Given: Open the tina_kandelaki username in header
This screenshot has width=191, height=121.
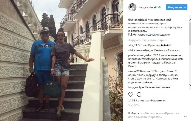Looking at the screenshot, I should 148,7.
